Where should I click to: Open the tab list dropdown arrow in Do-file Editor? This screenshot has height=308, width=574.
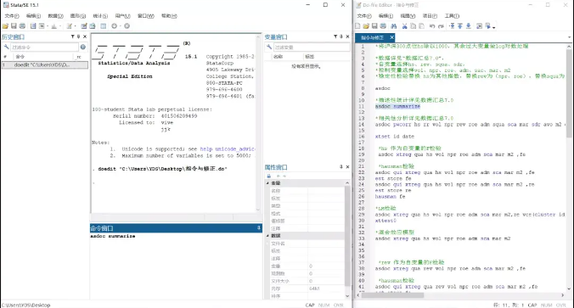point(569,37)
